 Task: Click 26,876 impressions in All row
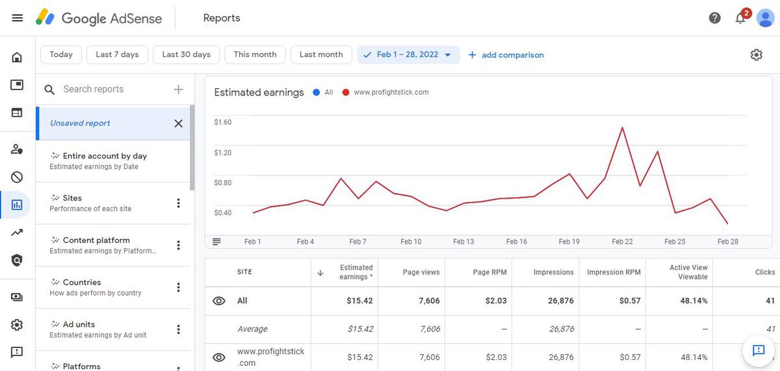pyautogui.click(x=561, y=301)
